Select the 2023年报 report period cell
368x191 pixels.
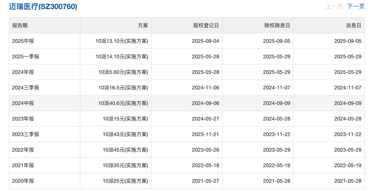pos(23,119)
